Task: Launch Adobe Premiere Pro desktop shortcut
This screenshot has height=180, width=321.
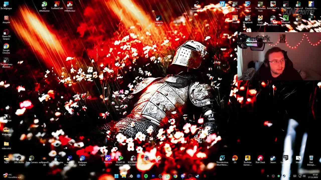Action: pos(70,161)
